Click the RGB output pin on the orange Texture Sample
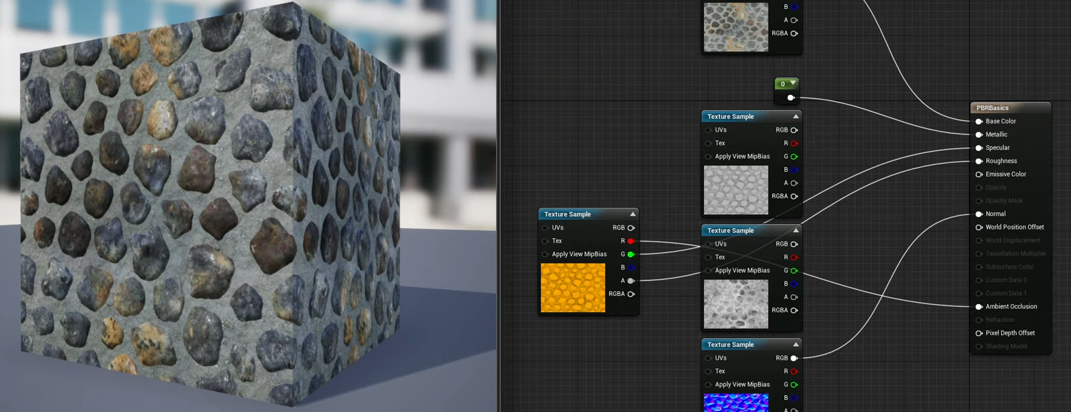 631,228
